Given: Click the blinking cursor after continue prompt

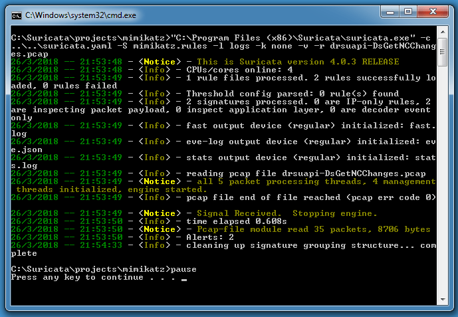Looking at the screenshot, I should pyautogui.click(x=184, y=279).
